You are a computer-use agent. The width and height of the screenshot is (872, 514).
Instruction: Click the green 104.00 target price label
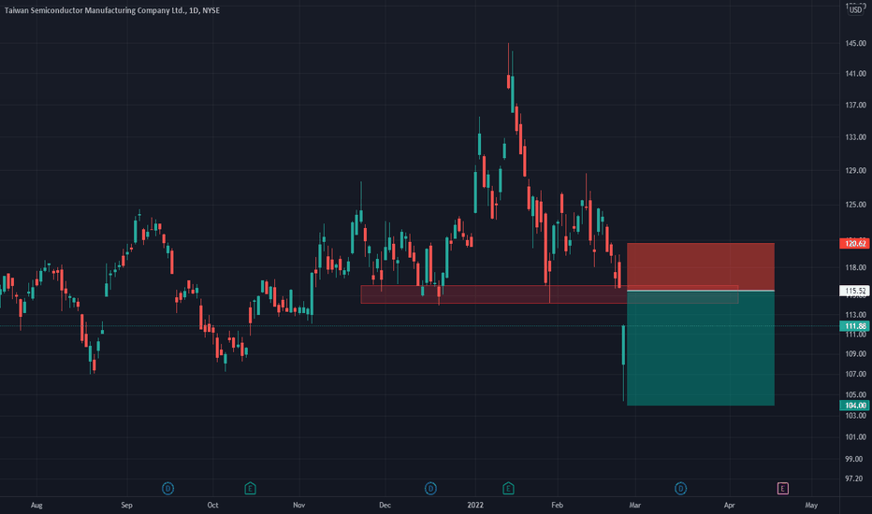(855, 406)
